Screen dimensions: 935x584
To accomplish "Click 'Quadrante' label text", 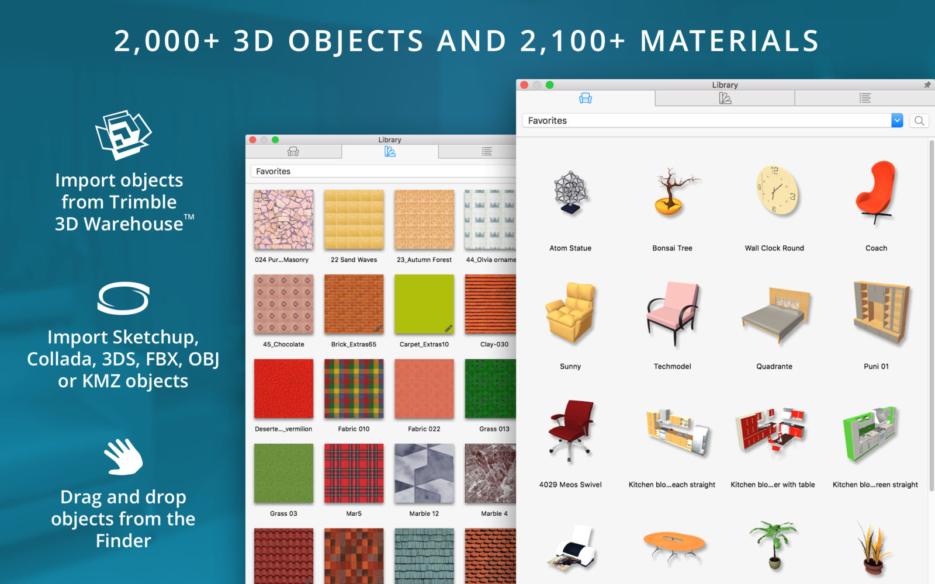I will click(x=774, y=366).
